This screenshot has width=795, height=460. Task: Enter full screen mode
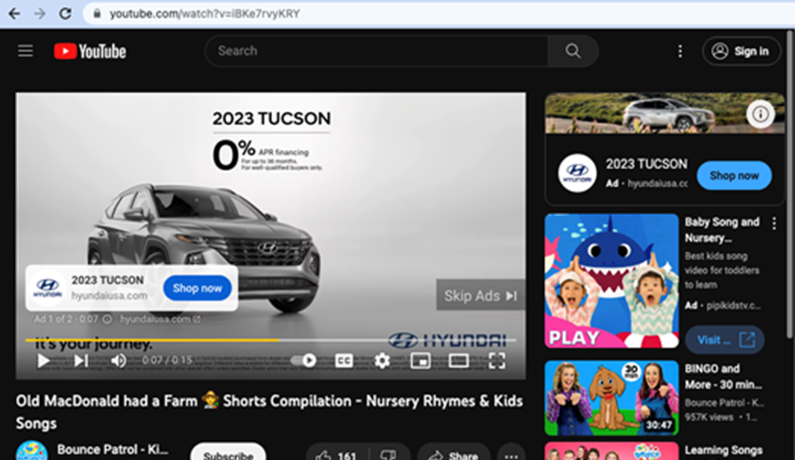[497, 361]
